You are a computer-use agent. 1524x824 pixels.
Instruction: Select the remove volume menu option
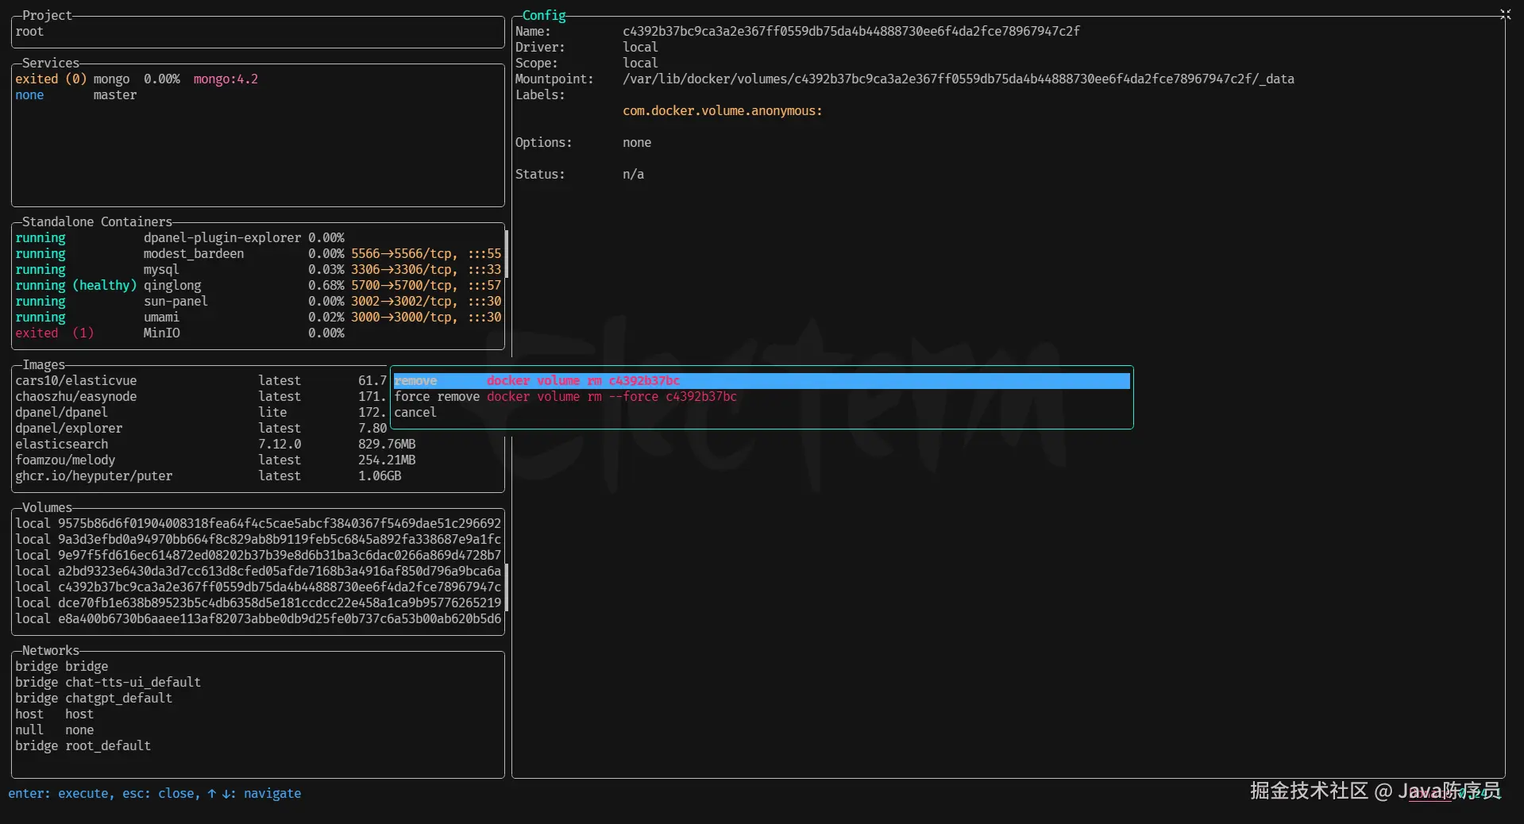tap(415, 381)
